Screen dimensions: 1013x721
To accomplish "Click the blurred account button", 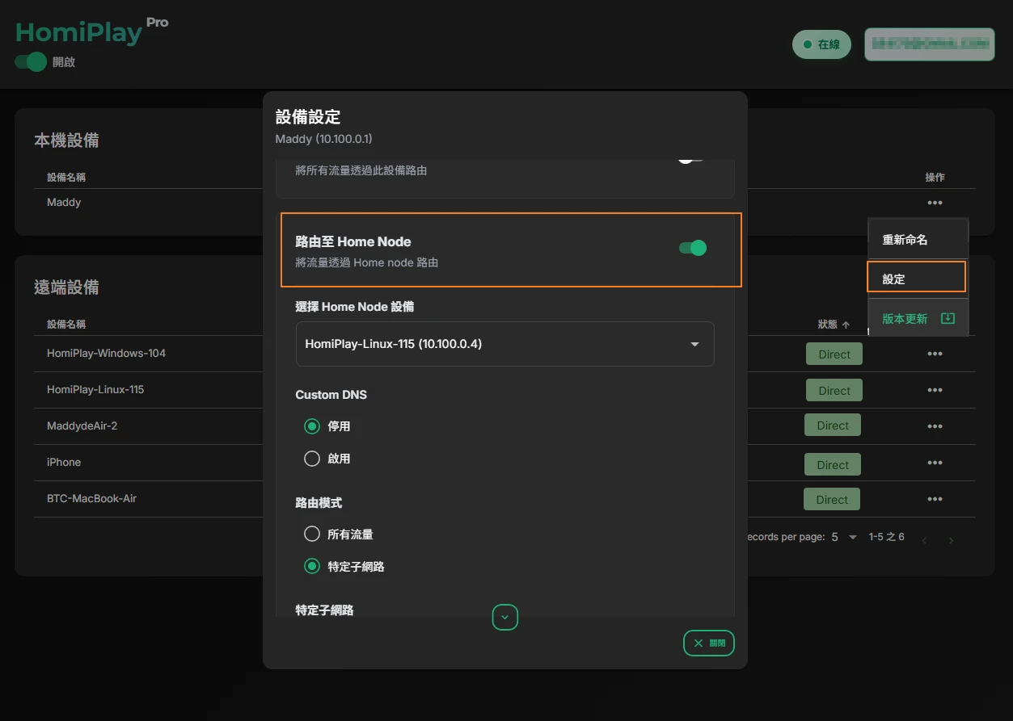I will click(930, 44).
